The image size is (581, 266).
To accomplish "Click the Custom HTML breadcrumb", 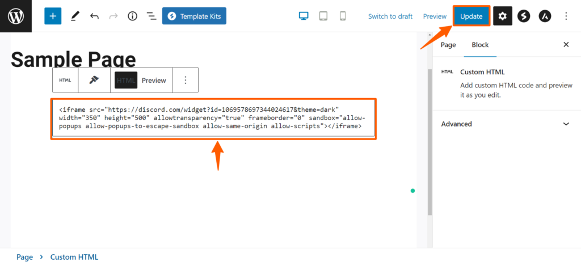I will 74,257.
